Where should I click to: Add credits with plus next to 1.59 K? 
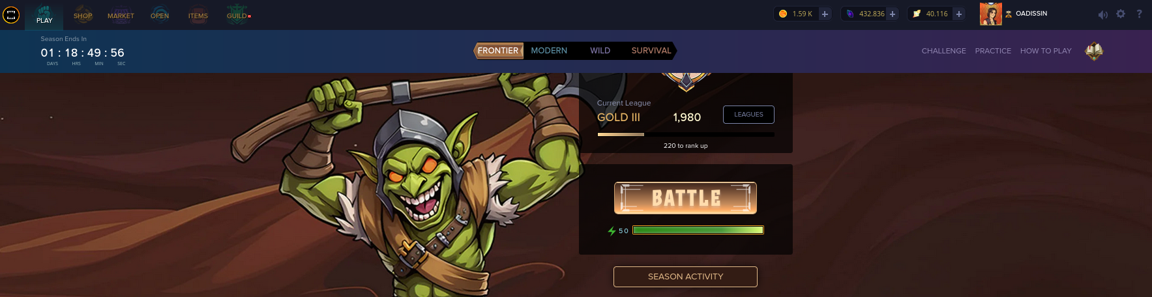click(825, 14)
